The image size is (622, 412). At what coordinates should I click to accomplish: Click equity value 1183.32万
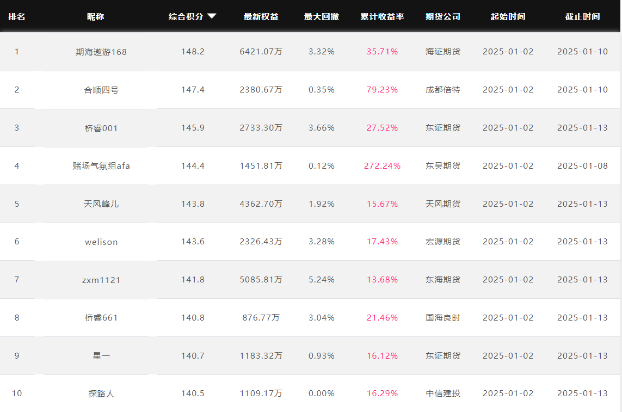(261, 356)
